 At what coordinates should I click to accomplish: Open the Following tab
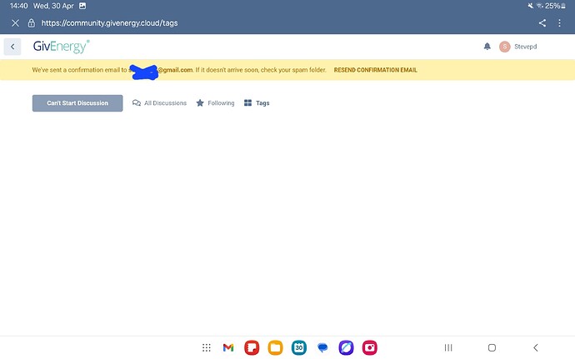coord(215,103)
